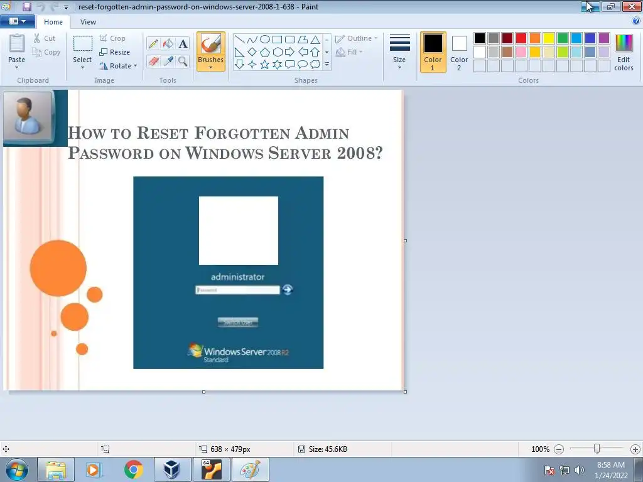Choose the Triangle shape
The height and width of the screenshot is (482, 643).
point(315,40)
